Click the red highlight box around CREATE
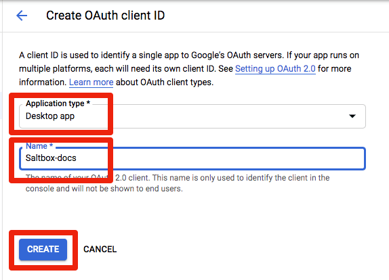 click(x=43, y=250)
